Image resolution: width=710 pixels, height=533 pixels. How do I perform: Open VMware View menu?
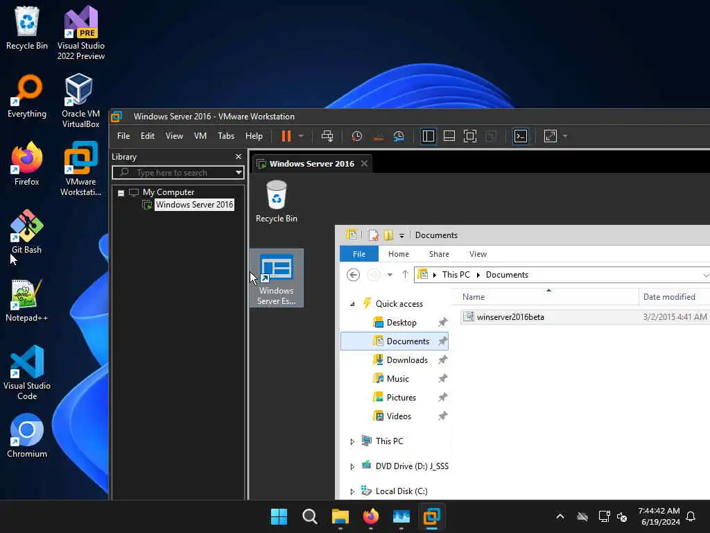point(174,136)
